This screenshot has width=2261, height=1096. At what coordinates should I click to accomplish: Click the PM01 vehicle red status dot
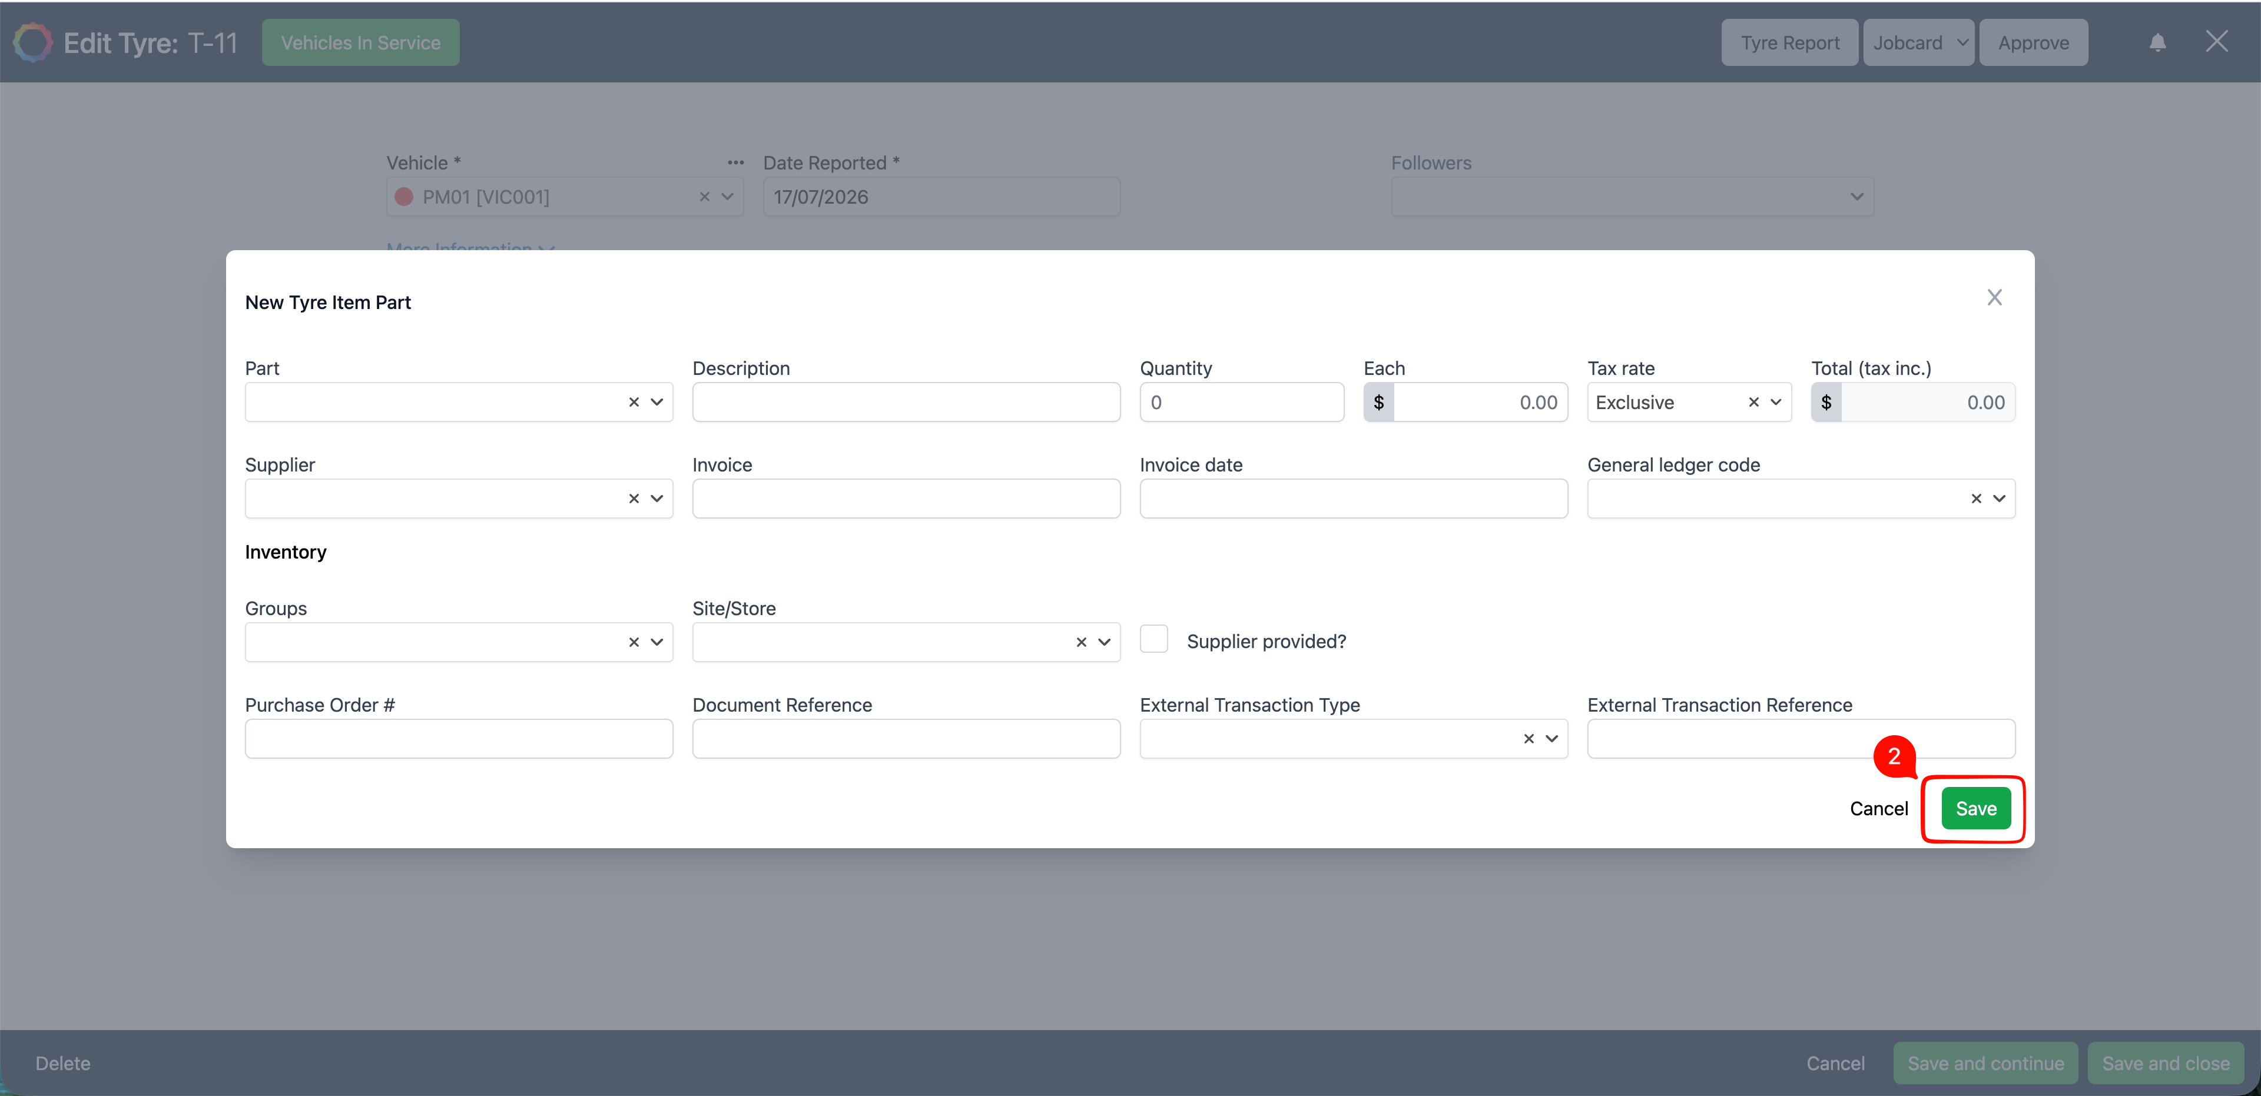(x=404, y=197)
